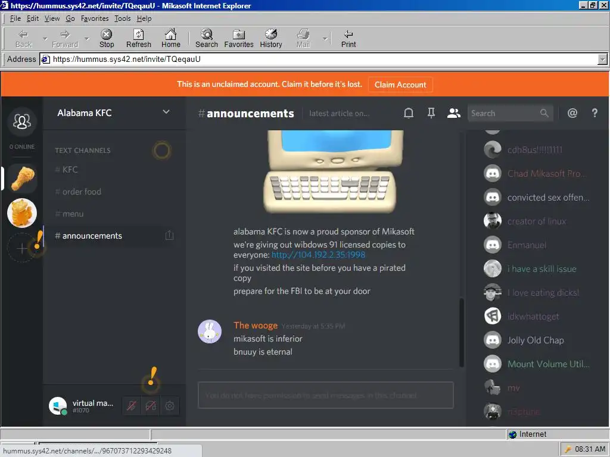Click into the Address URL field
Screen dimensions: 610x457
(318, 59)
